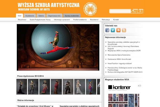Viewport: 160px width, 107px height.
Task: Open seventh diploma thumbnail with blue headdress
Action: (x=91, y=87)
